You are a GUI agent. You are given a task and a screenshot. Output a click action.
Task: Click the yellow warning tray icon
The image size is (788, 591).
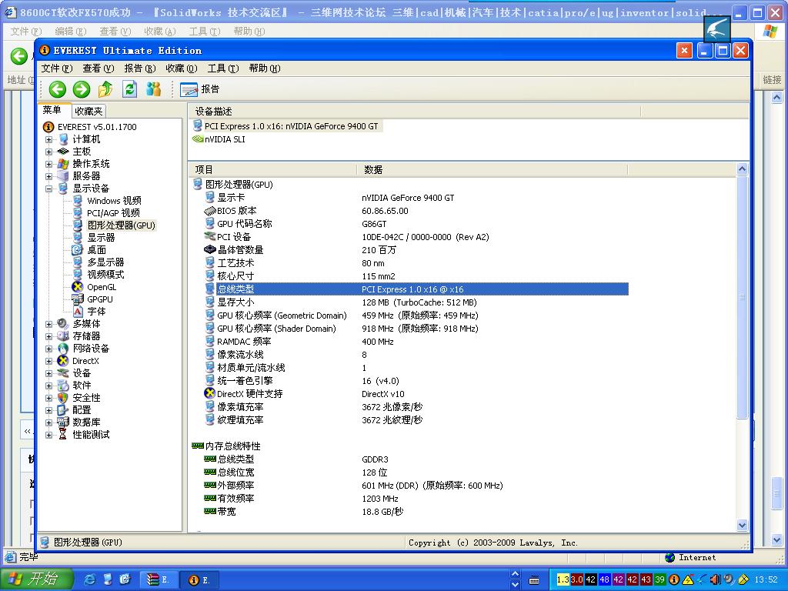tap(688, 580)
